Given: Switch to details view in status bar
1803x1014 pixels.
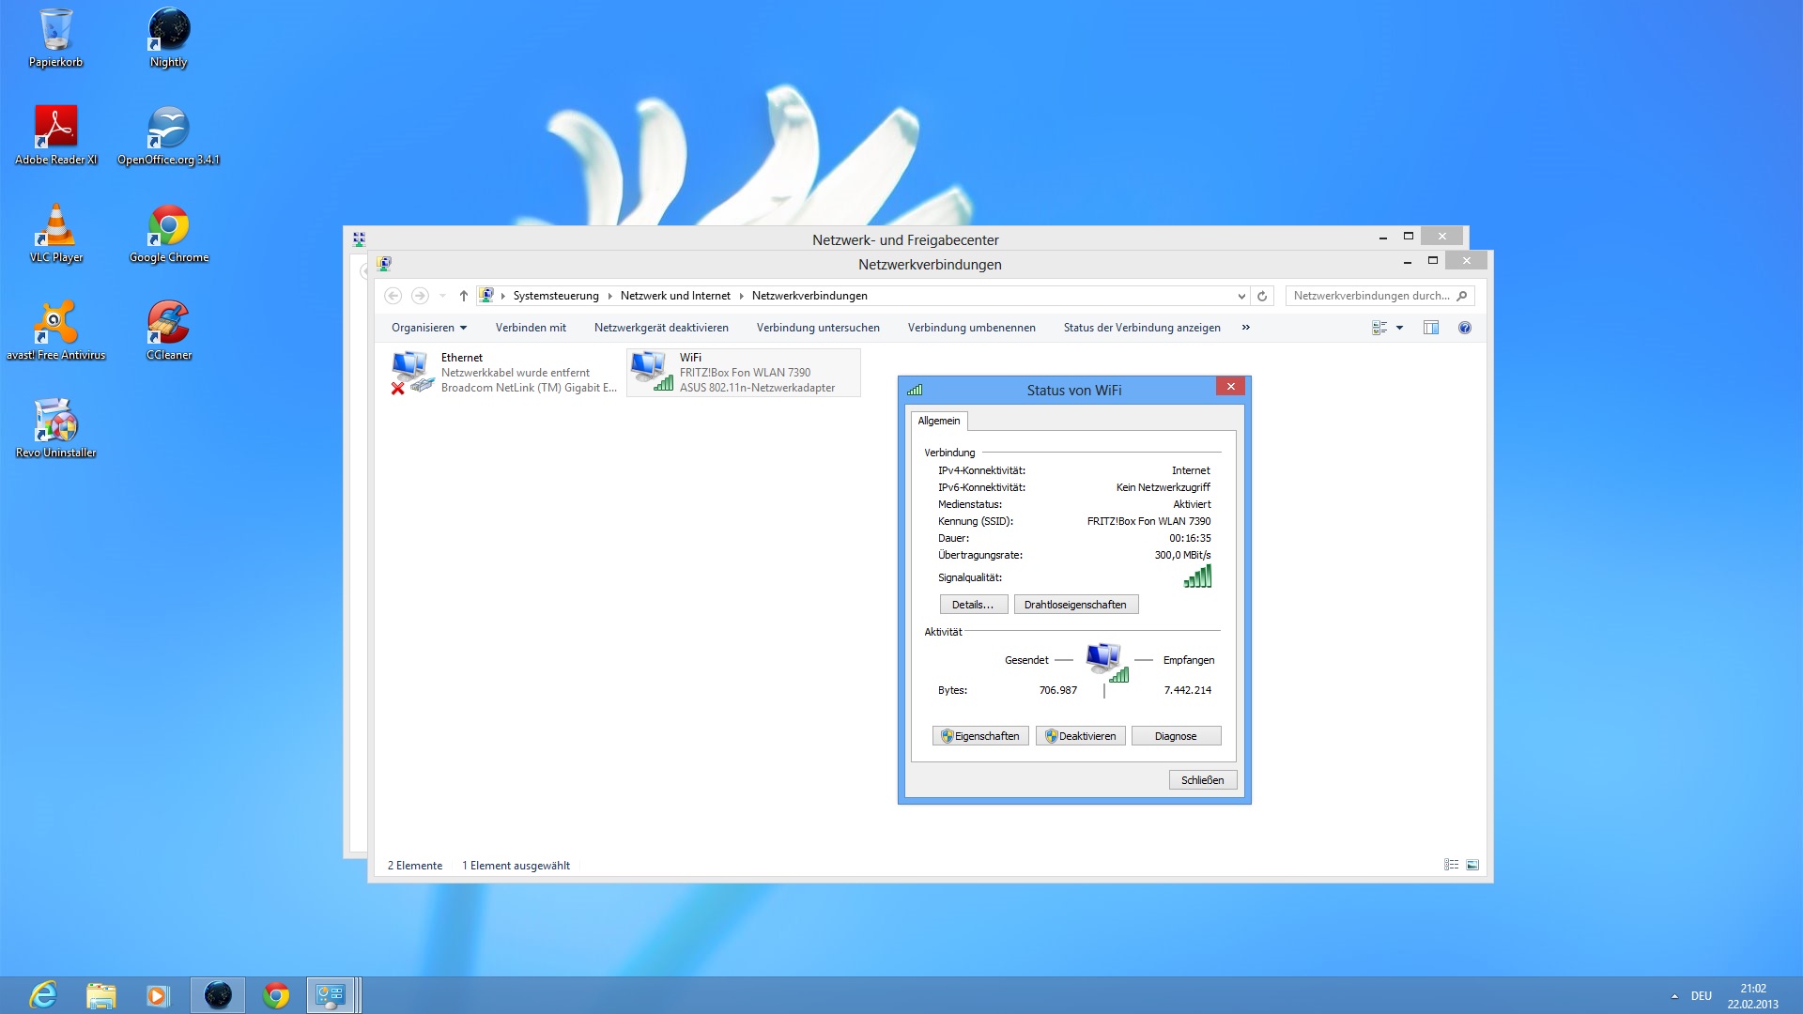Looking at the screenshot, I should (1451, 865).
